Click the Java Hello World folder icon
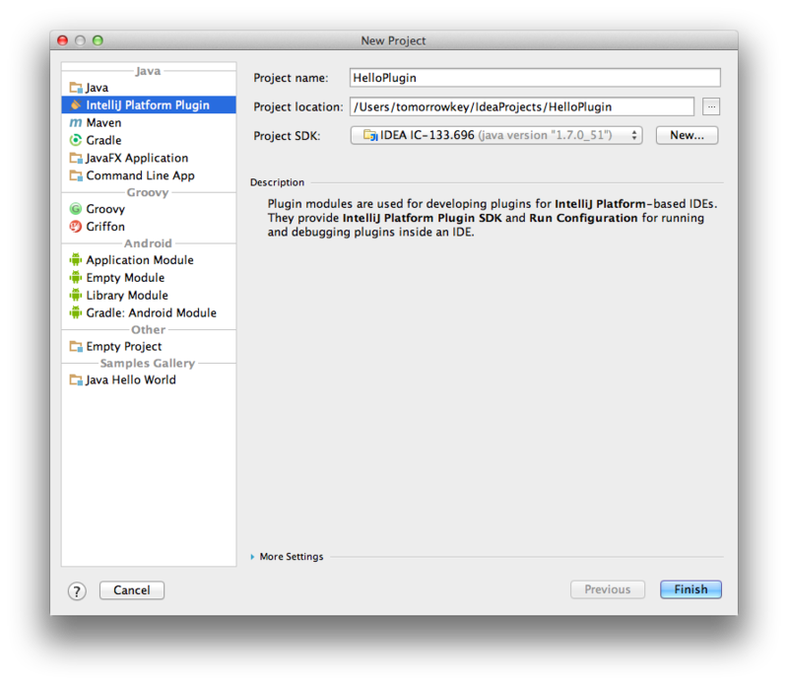The image size is (788, 685). (76, 379)
